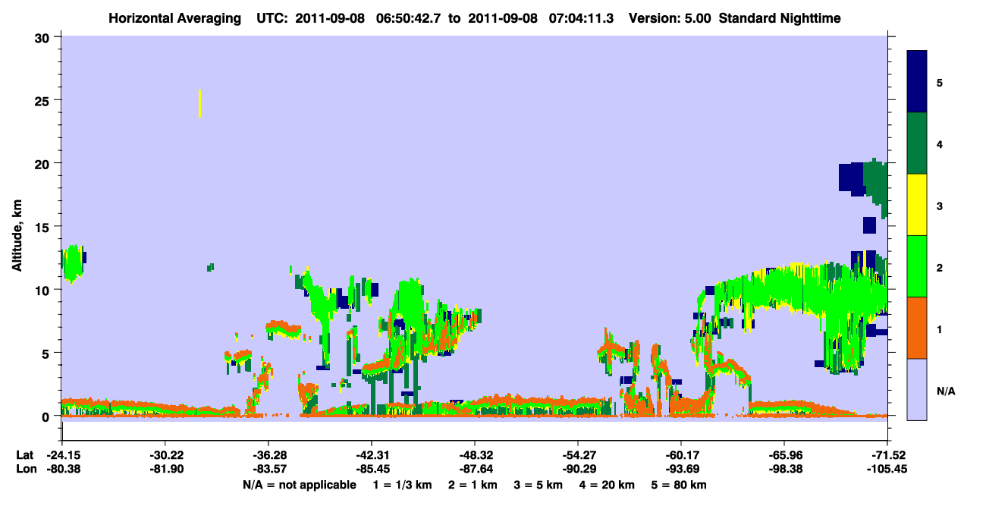Viewport: 986px width, 506px height.
Task: Click legend text '1 = 1/3 km'
Action: tap(402, 485)
